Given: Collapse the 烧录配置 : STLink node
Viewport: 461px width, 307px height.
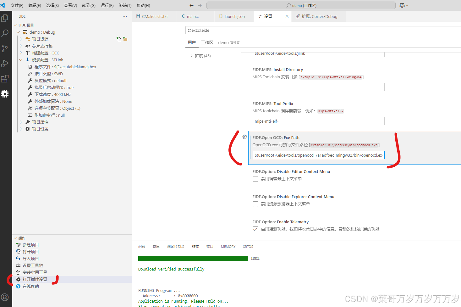Looking at the screenshot, I should click(x=21, y=60).
